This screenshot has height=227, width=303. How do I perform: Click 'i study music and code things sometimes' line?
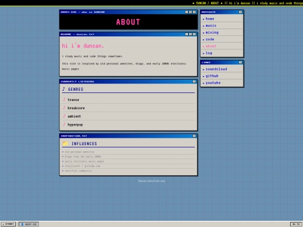click(x=93, y=57)
